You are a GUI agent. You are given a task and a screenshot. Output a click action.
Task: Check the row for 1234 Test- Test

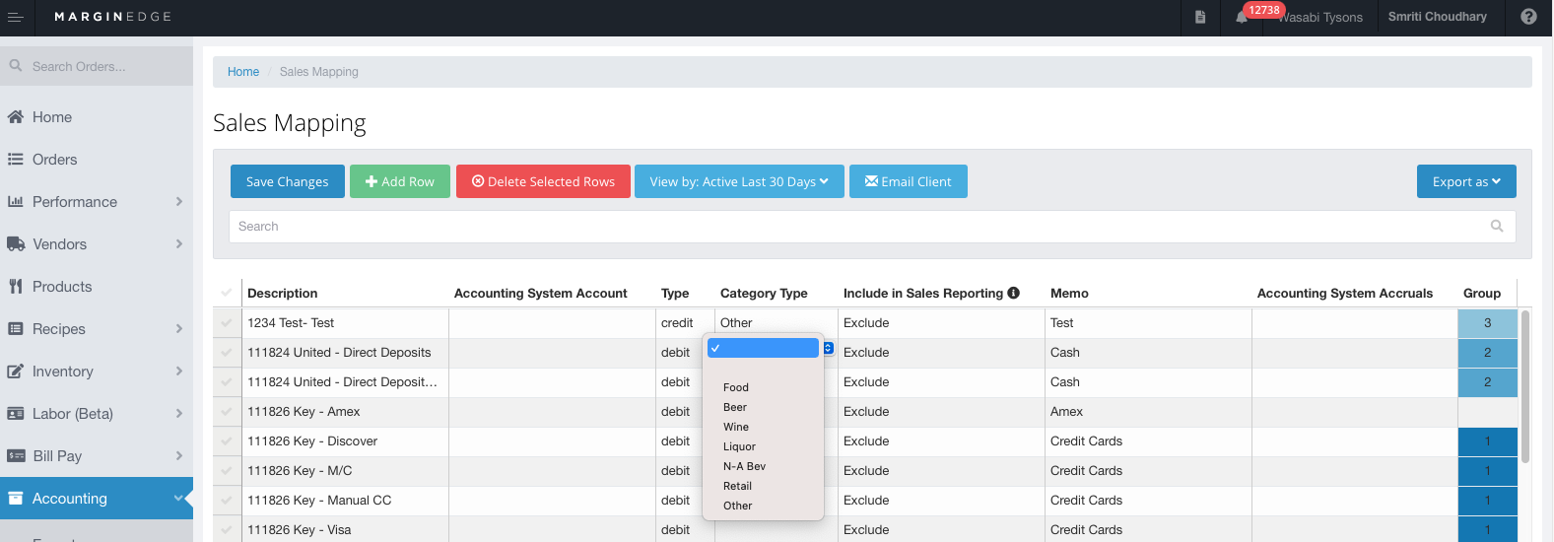click(x=227, y=323)
